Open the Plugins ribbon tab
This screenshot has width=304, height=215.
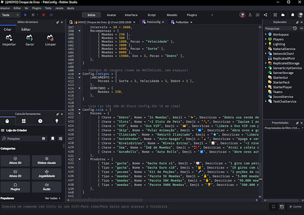(192, 15)
